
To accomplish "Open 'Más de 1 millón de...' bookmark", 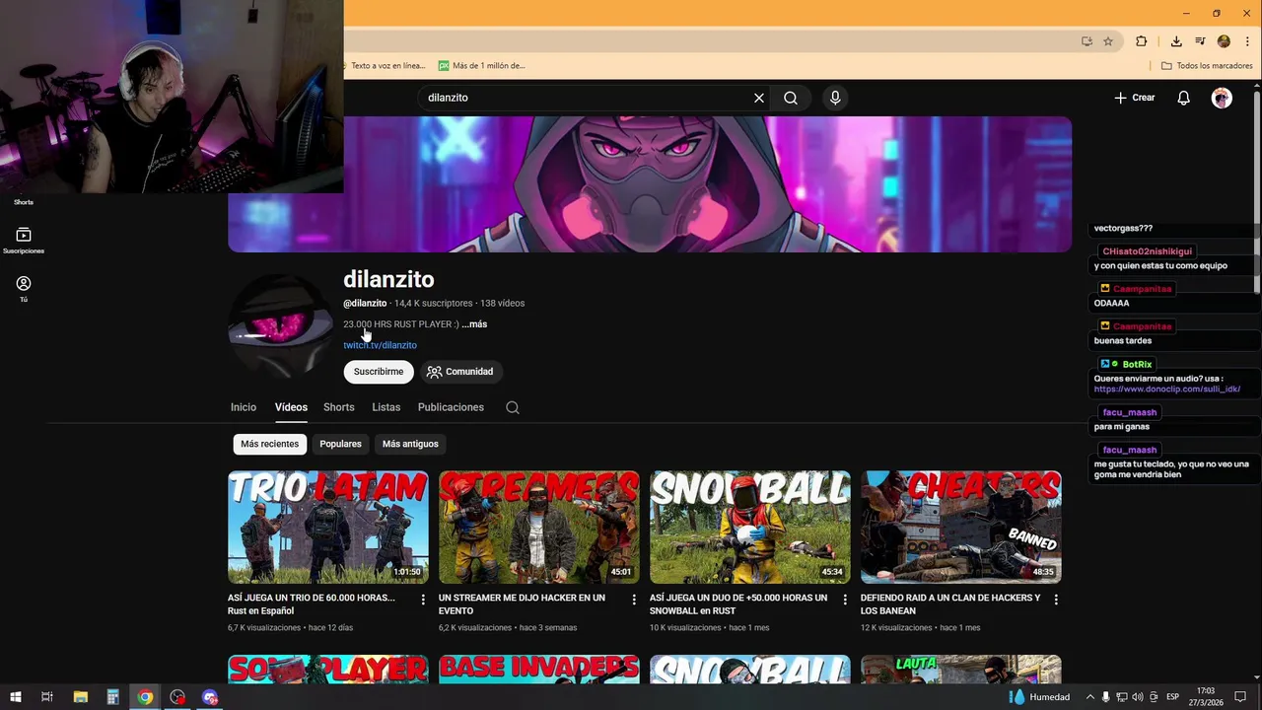I will 482,66.
